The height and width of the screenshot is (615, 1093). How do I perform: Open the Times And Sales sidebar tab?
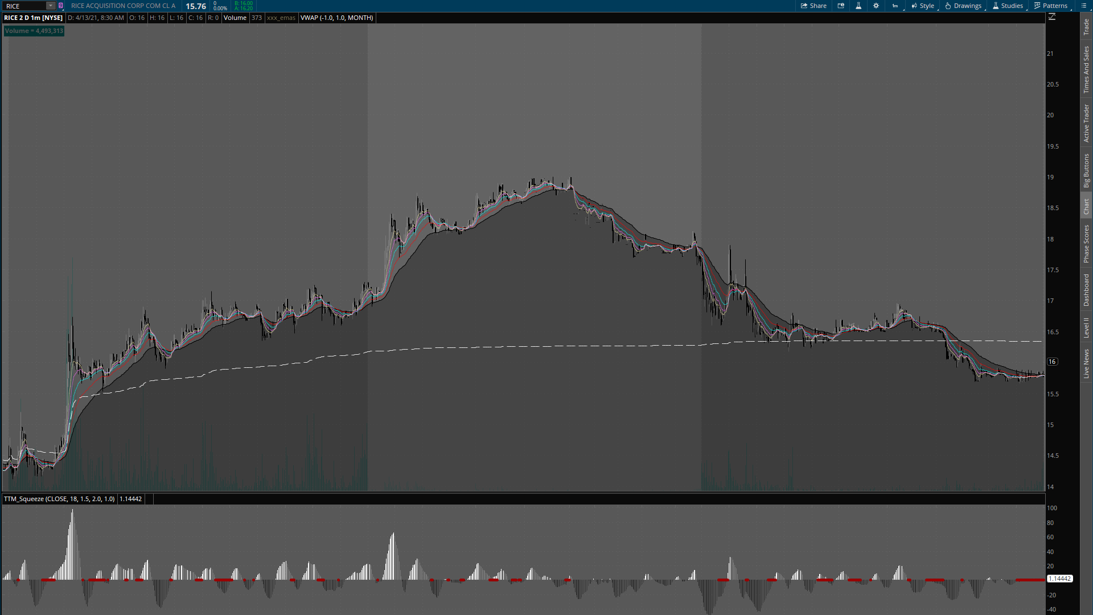pyautogui.click(x=1086, y=69)
